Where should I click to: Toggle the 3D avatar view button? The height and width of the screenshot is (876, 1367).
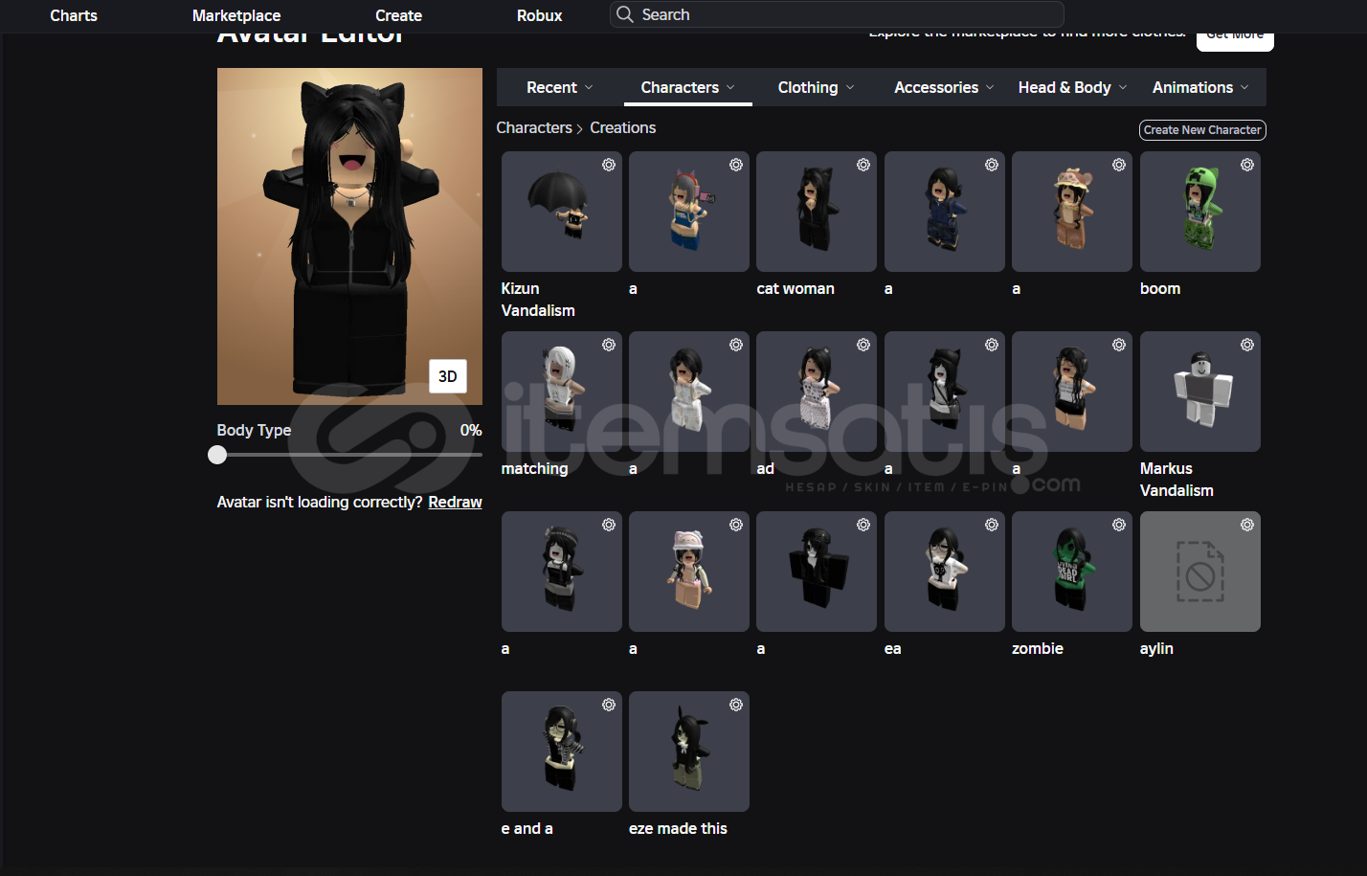[447, 376]
